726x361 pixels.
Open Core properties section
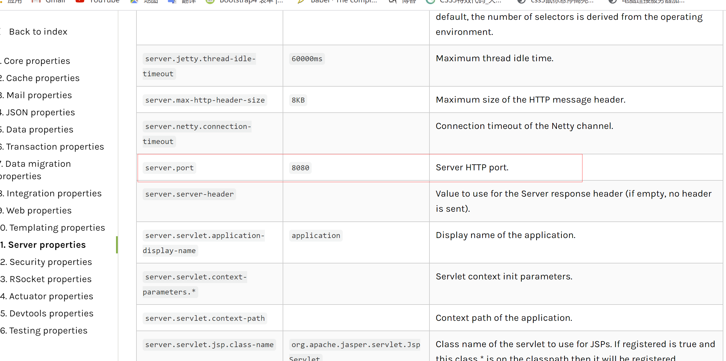pos(37,61)
